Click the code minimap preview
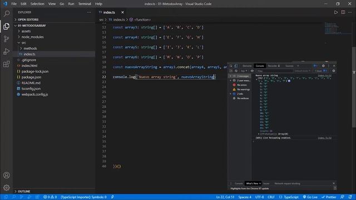Screen dimensions: 356x200 338,28
